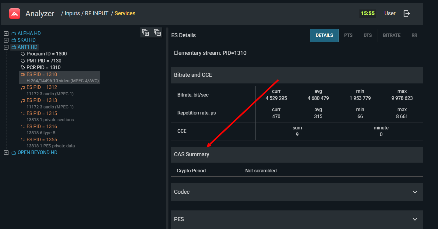This screenshot has height=229, width=438.
Task: Open Inputs breadcrumb link
Action: pos(72,13)
